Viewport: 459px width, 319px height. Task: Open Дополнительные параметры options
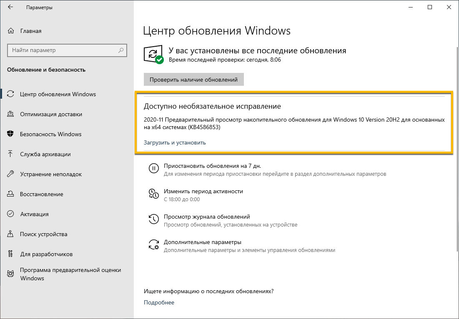click(202, 242)
